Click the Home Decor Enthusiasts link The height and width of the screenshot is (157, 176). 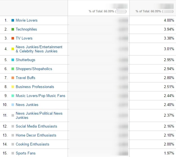(x=36, y=135)
